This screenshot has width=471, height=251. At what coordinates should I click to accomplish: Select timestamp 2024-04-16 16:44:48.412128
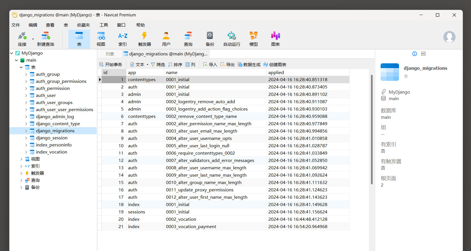(x=308, y=219)
